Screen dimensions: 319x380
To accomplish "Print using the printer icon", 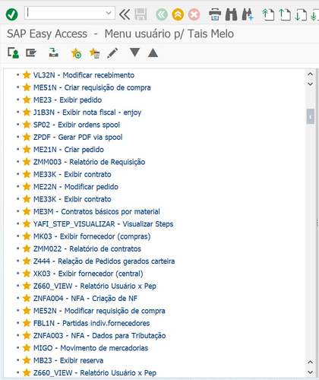I will pyautogui.click(x=215, y=14).
